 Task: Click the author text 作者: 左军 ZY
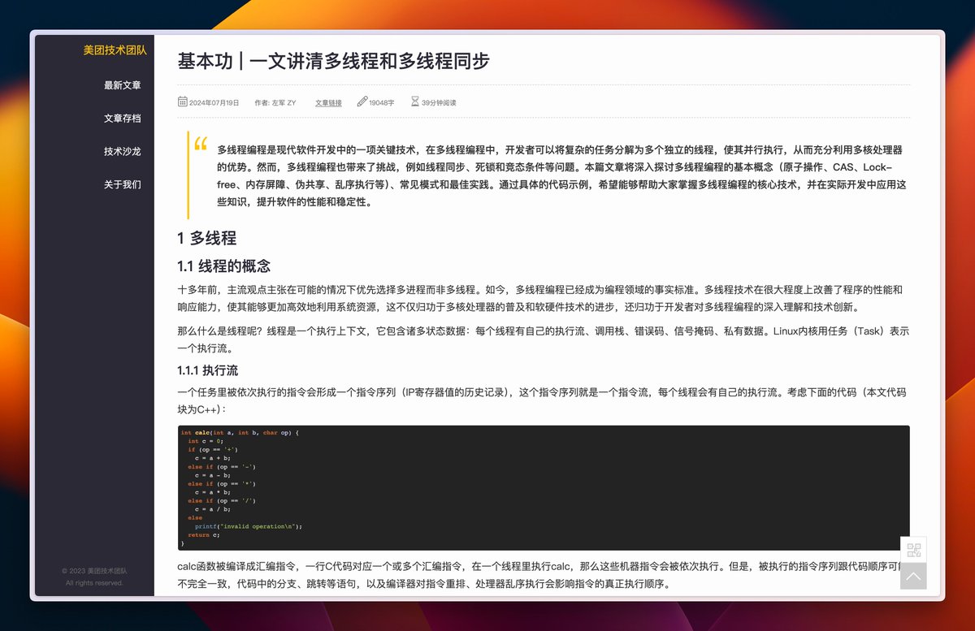point(275,103)
